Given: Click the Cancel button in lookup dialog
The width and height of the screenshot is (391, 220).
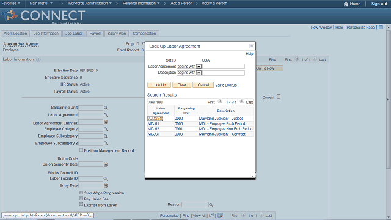Looking at the screenshot, I should click(x=203, y=85).
